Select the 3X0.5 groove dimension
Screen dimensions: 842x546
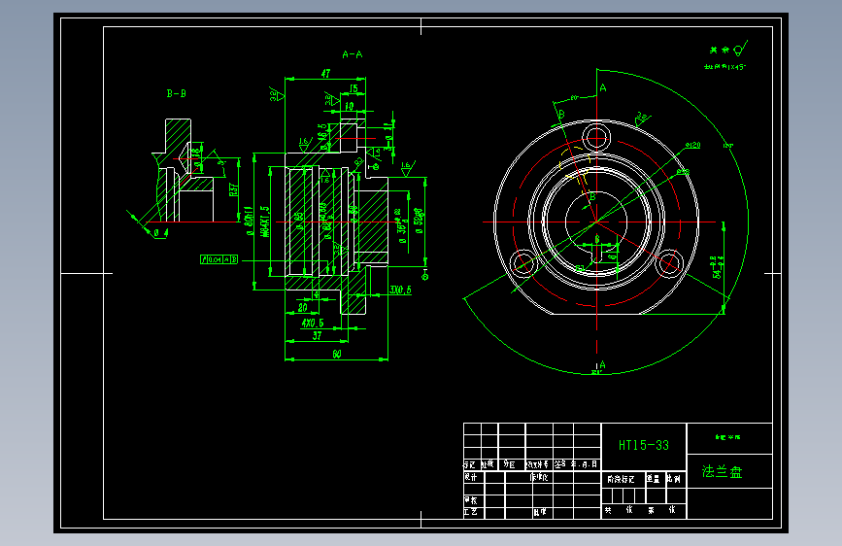[400, 290]
